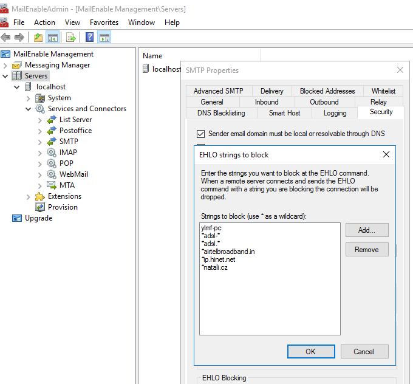Toggle the Show/Hide Console Tree icon
Image resolution: width=413 pixels, height=384 pixels.
click(53, 38)
